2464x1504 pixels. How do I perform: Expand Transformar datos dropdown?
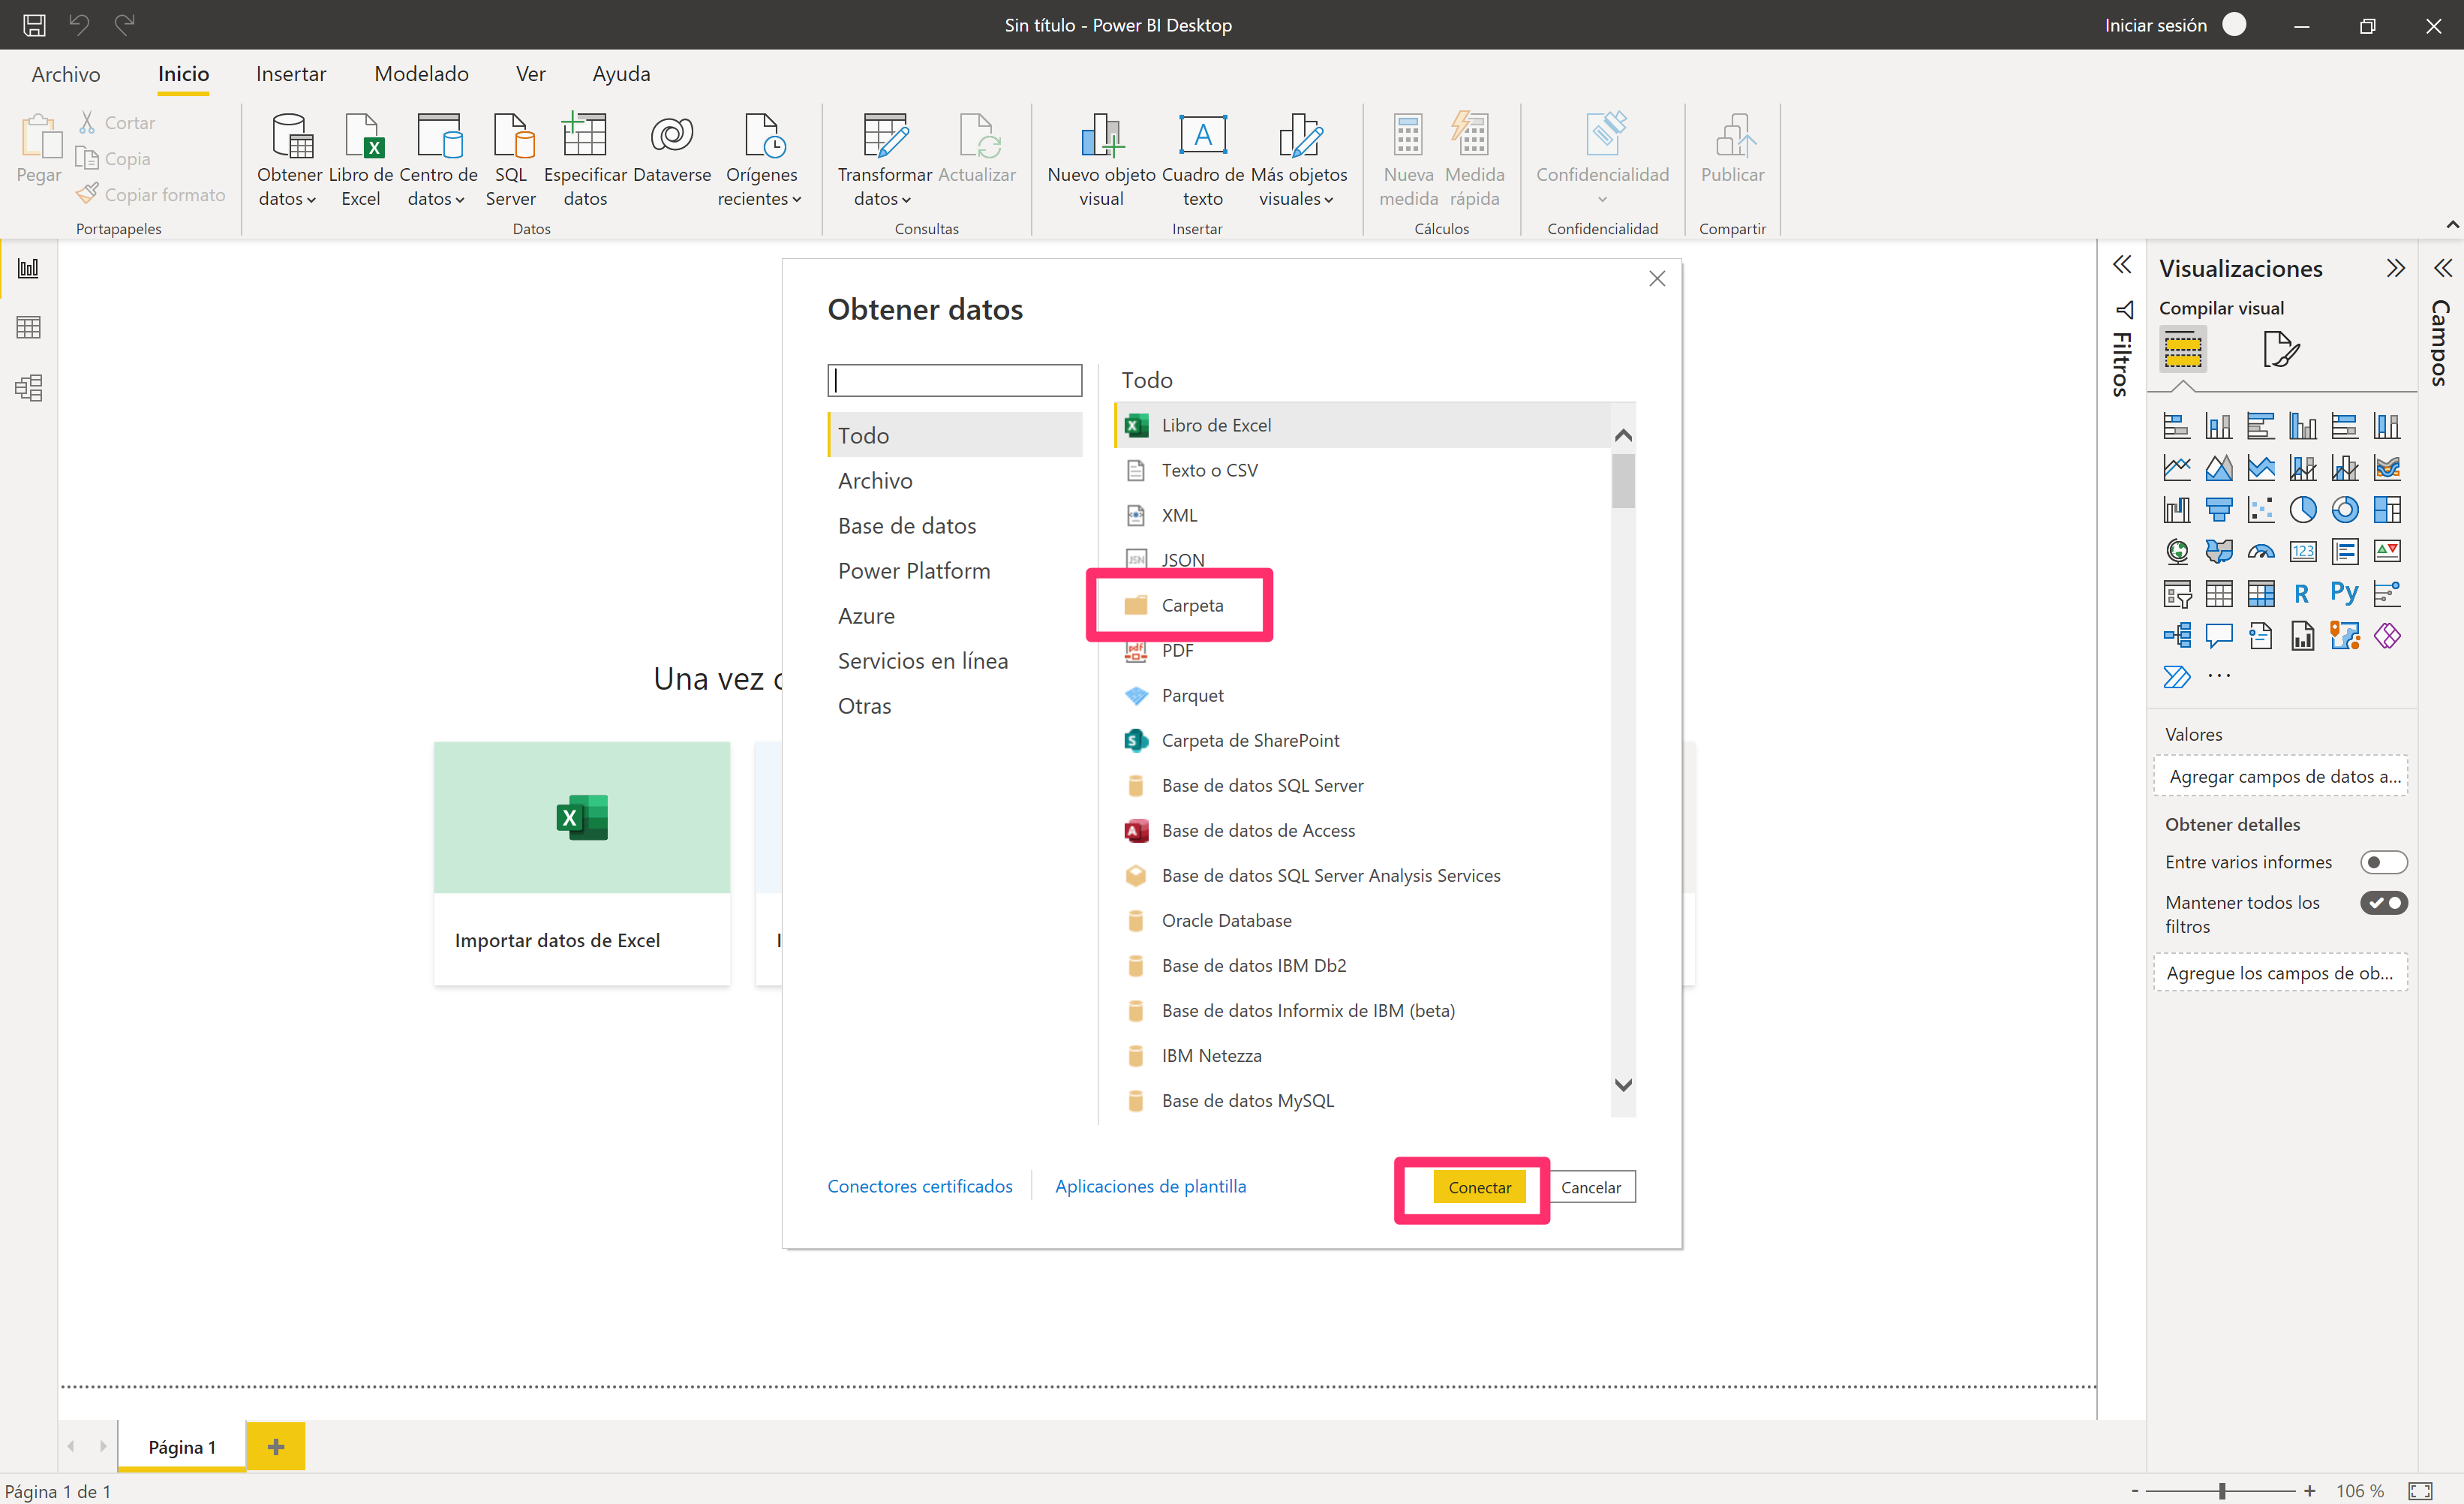pos(906,200)
